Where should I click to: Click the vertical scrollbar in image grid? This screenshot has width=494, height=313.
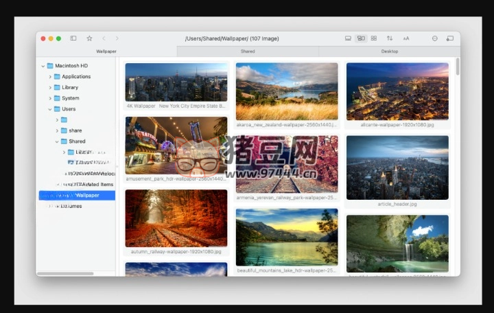click(x=457, y=67)
